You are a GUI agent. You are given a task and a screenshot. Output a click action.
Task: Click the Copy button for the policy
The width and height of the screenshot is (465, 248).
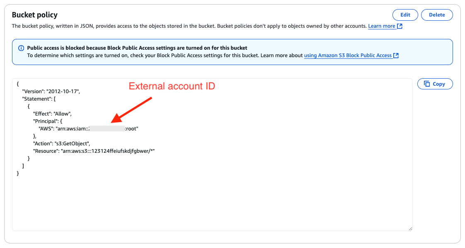[x=435, y=84]
